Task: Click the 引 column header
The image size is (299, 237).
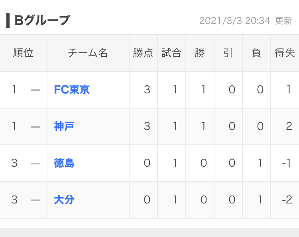Action: (228, 53)
